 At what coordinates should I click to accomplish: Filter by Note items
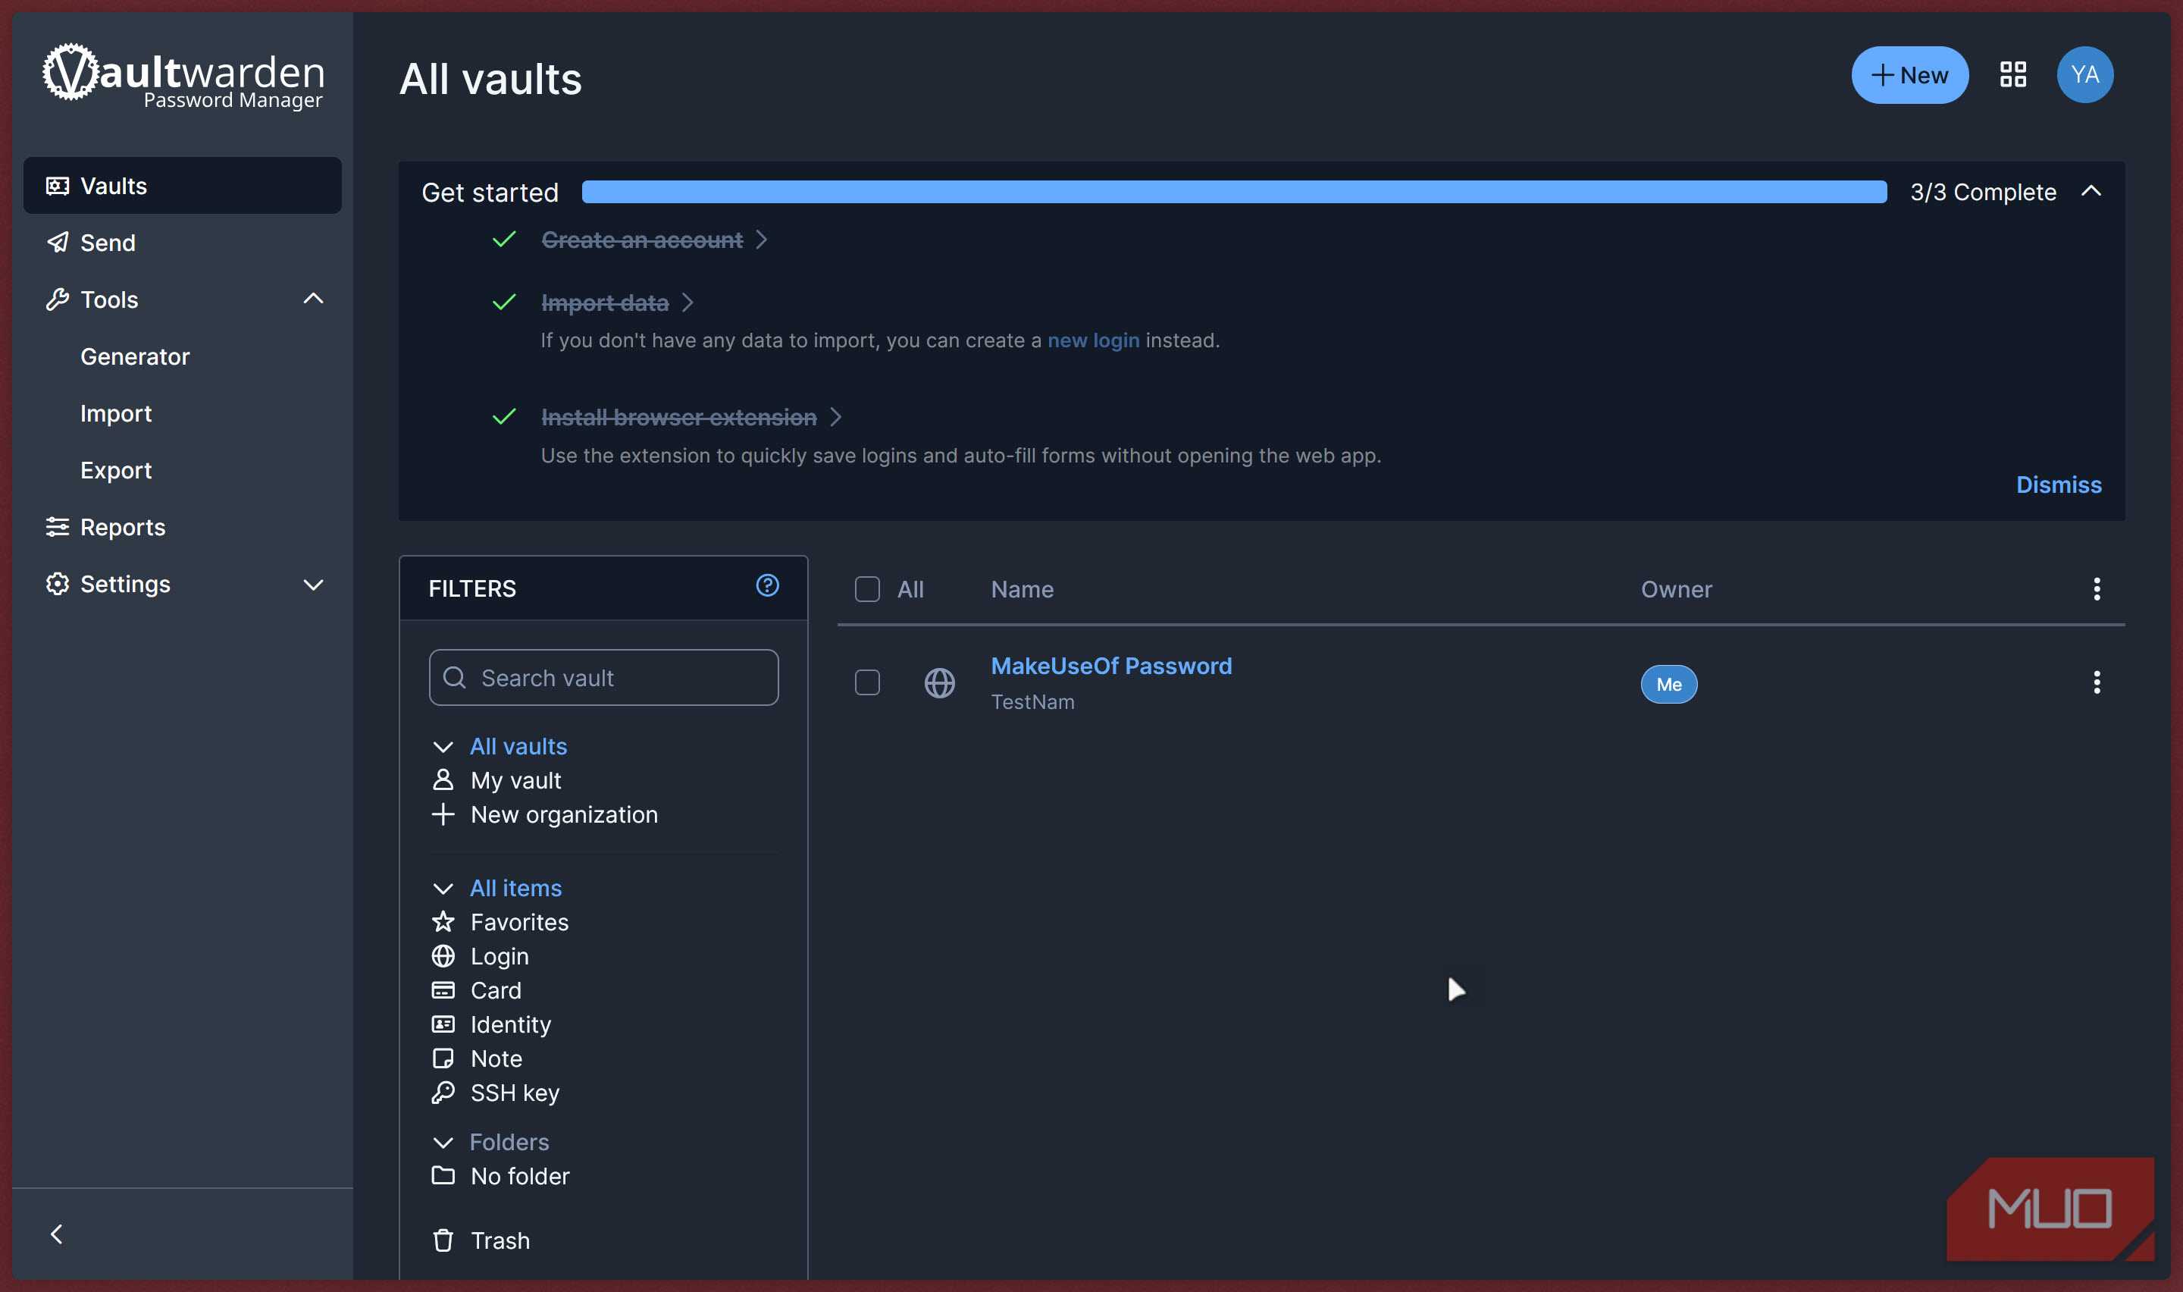tap(496, 1058)
